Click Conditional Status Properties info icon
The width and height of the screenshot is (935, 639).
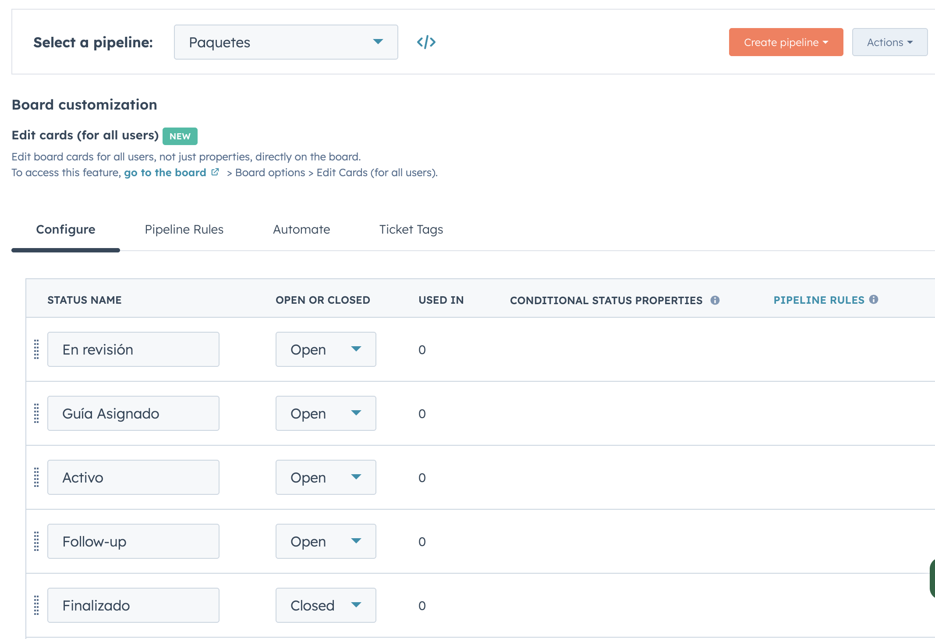coord(715,300)
